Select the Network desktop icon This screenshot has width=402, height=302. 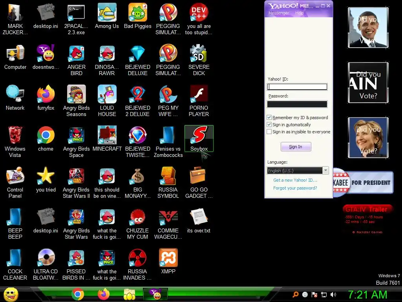(15, 98)
